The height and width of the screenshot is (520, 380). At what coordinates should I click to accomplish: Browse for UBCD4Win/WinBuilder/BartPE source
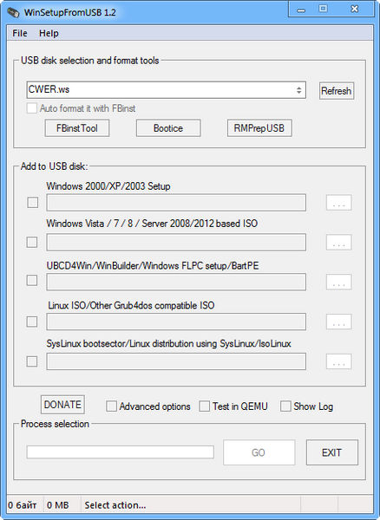point(338,283)
